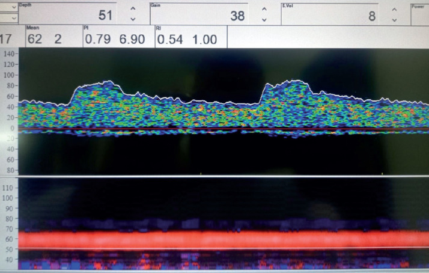Click the first systolic peak on waveform
429x273 pixels.
point(108,82)
